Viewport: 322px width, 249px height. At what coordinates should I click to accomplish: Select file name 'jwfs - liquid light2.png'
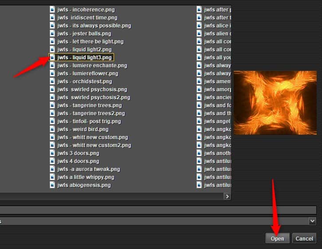point(84,50)
